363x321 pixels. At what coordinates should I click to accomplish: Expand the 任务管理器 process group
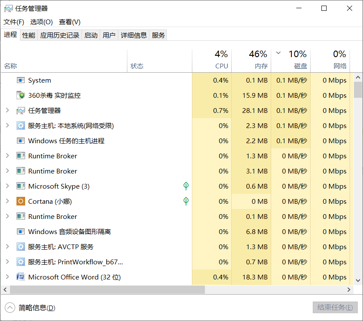tap(7, 110)
